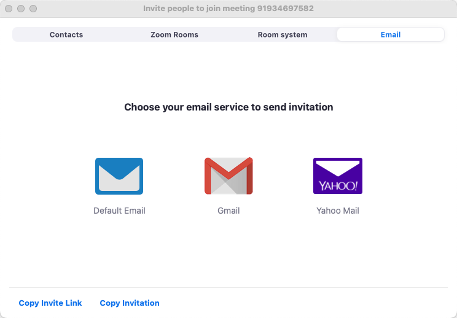Close the invite window with red button
The image size is (457, 318).
pos(10,9)
